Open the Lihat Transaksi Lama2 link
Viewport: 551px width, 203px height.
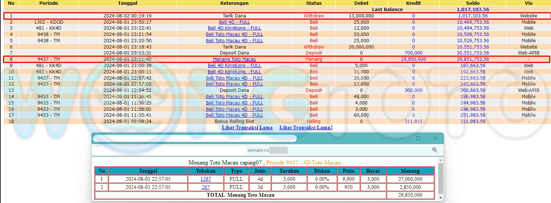point(306,127)
